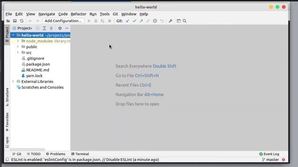Expand the src folder

(x=18, y=52)
